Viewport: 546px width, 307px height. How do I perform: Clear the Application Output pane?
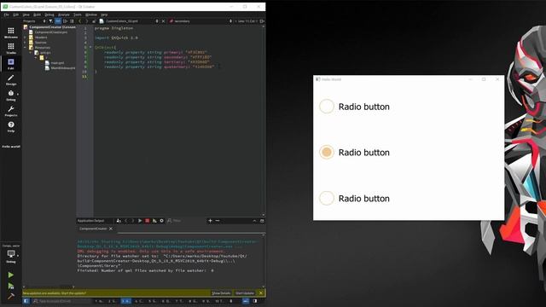[x=119, y=221]
